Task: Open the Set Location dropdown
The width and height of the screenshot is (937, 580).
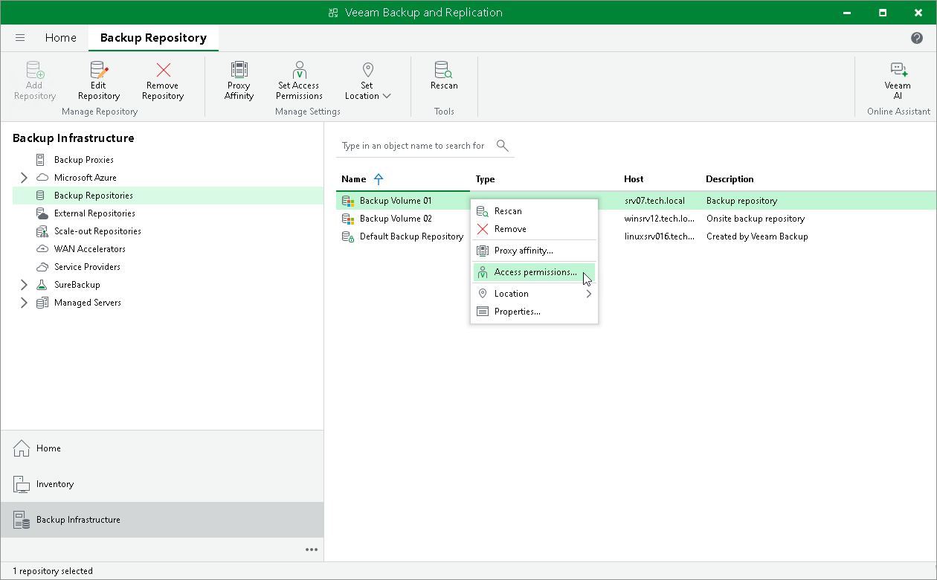Action: tap(367, 80)
